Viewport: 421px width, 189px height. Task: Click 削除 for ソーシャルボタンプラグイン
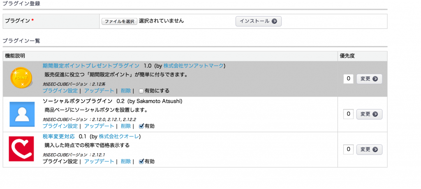126,126
